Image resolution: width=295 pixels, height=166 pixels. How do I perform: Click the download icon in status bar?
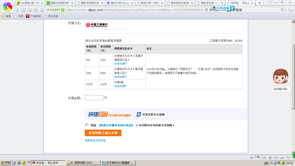coord(251,157)
